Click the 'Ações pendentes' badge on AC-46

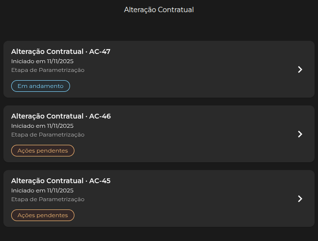[43, 151]
